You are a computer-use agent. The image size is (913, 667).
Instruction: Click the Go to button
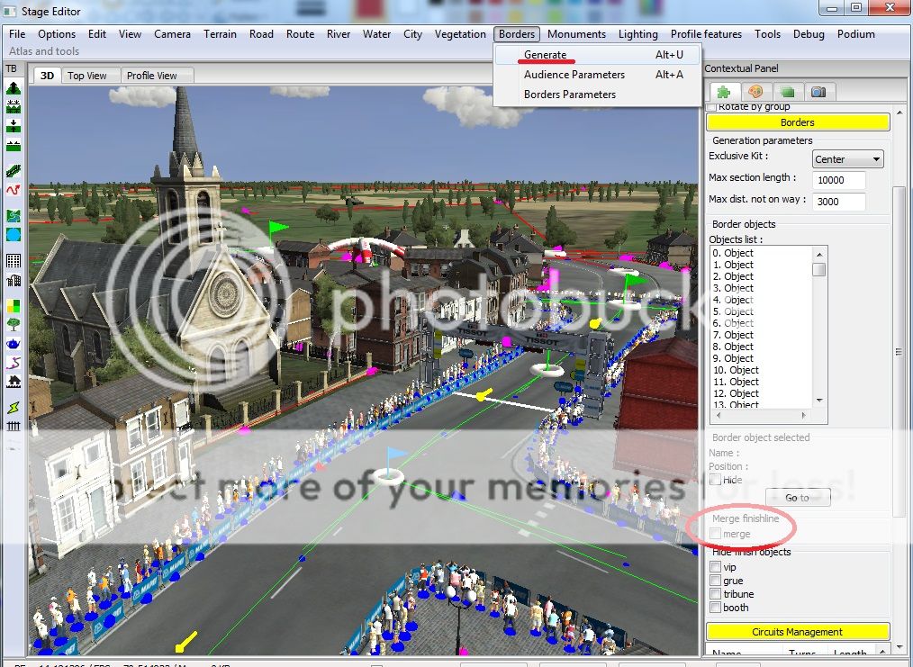coord(797,497)
